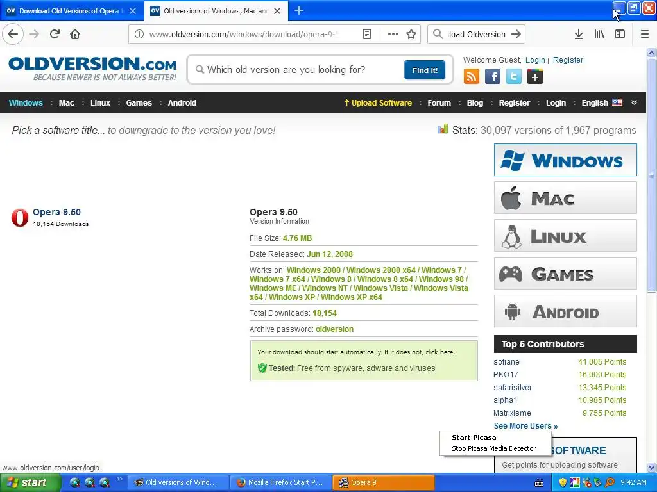This screenshot has width=657, height=492.
Task: Click the search go arrow in search box
Action: click(x=516, y=34)
